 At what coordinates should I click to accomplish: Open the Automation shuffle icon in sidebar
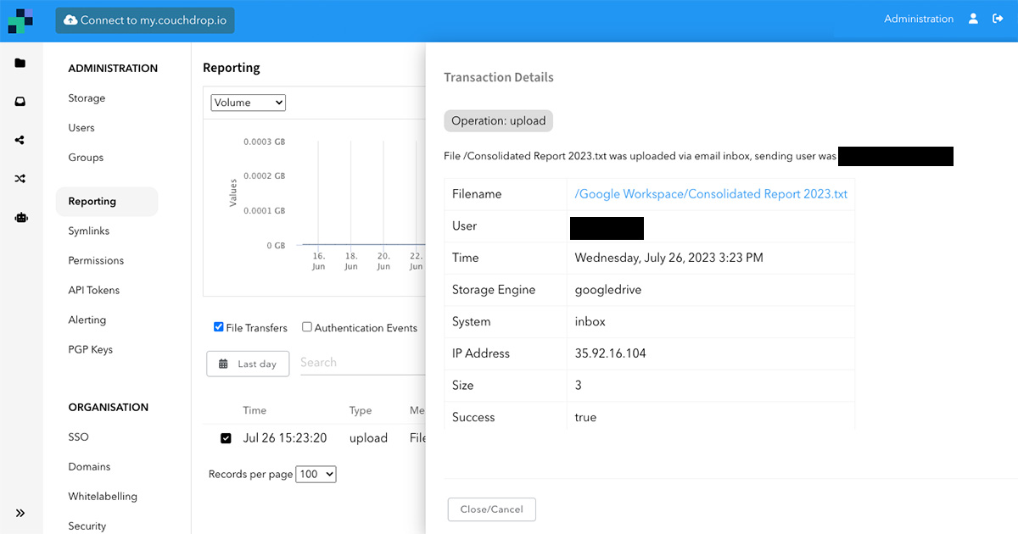coord(20,178)
